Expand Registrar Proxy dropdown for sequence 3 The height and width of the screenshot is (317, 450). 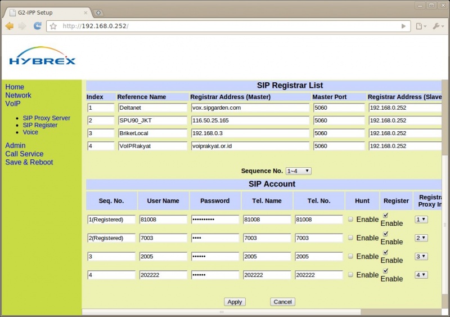[x=421, y=256]
